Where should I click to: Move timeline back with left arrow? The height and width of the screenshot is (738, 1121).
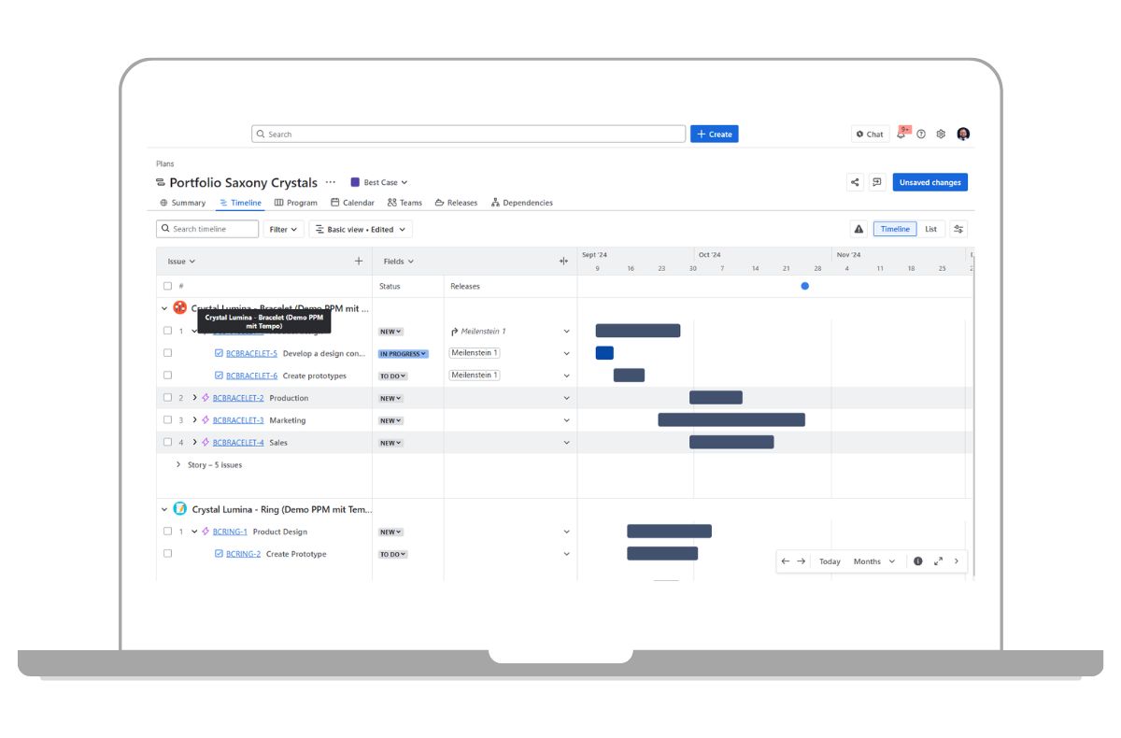tap(786, 561)
